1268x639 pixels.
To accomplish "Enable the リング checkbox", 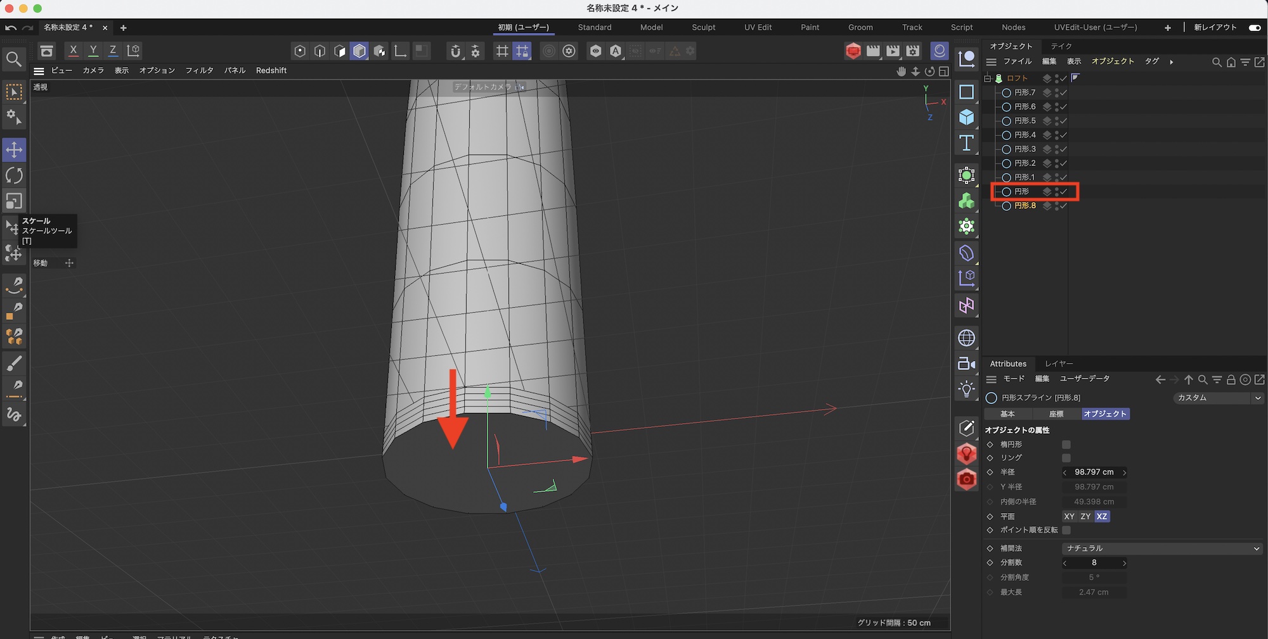I will (x=1066, y=458).
